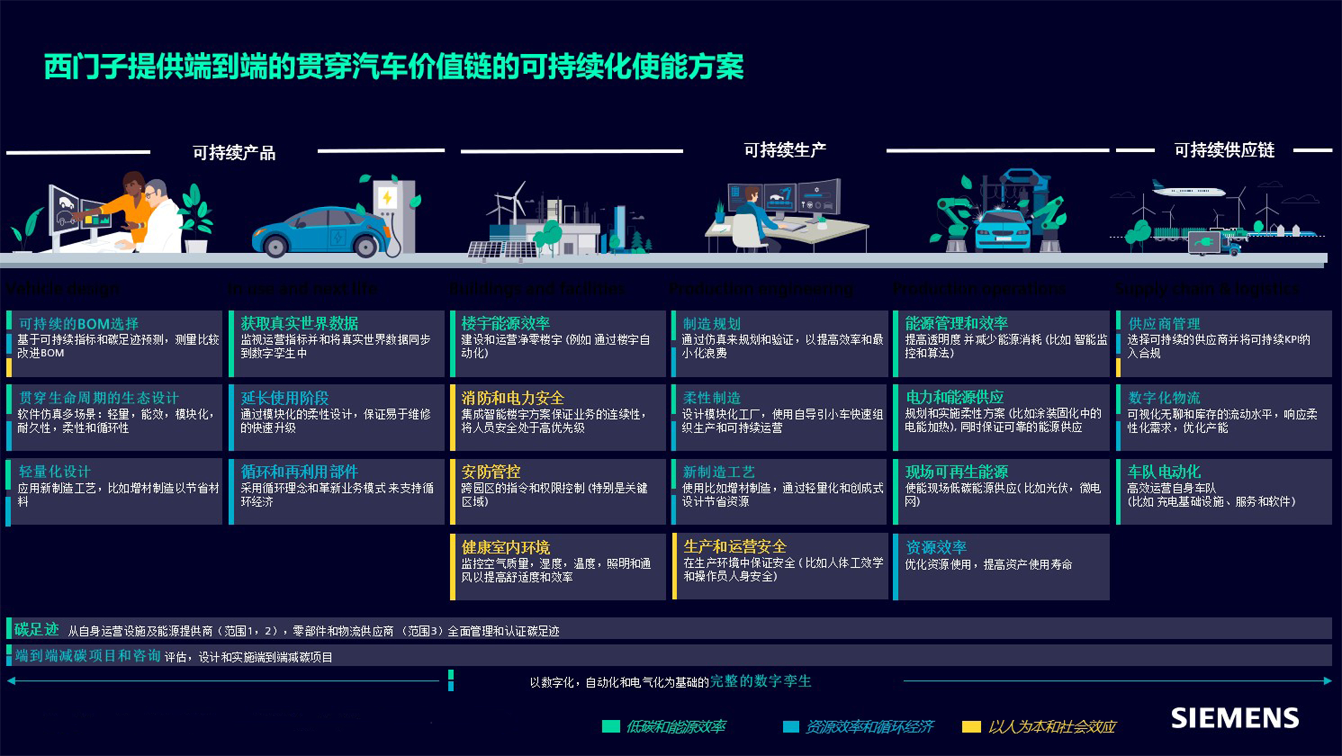Click the 完整的数字孪生 text
Screen dimensions: 1342x756
coord(761,681)
